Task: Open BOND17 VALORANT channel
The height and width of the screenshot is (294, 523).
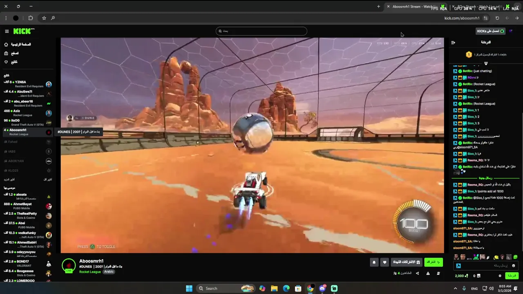Action: (x=28, y=263)
